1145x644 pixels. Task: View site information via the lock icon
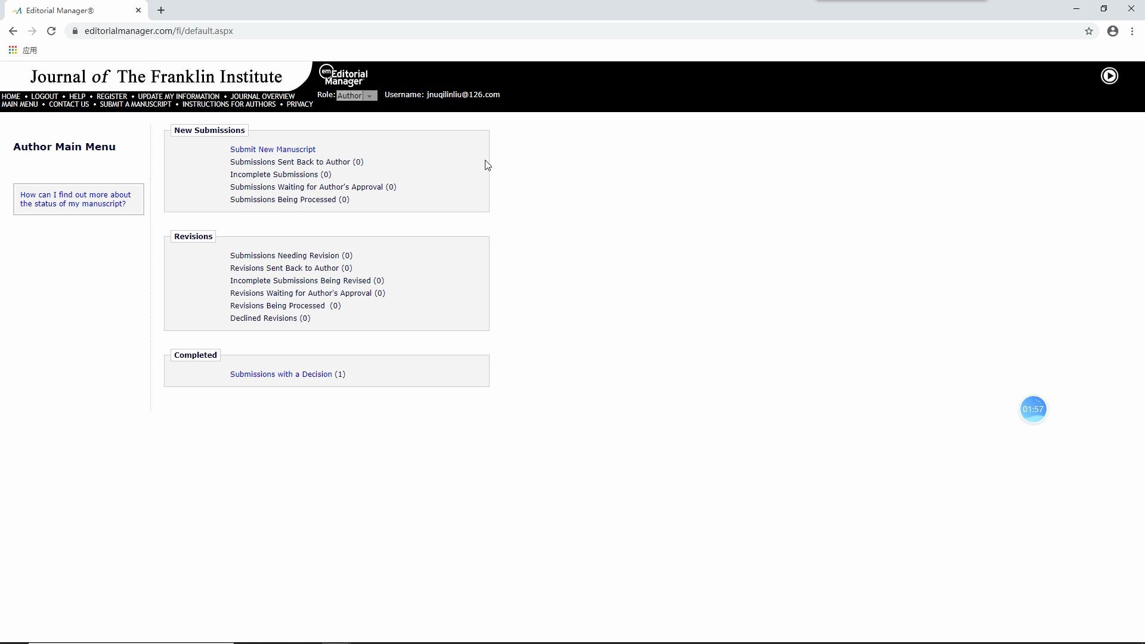pyautogui.click(x=75, y=31)
